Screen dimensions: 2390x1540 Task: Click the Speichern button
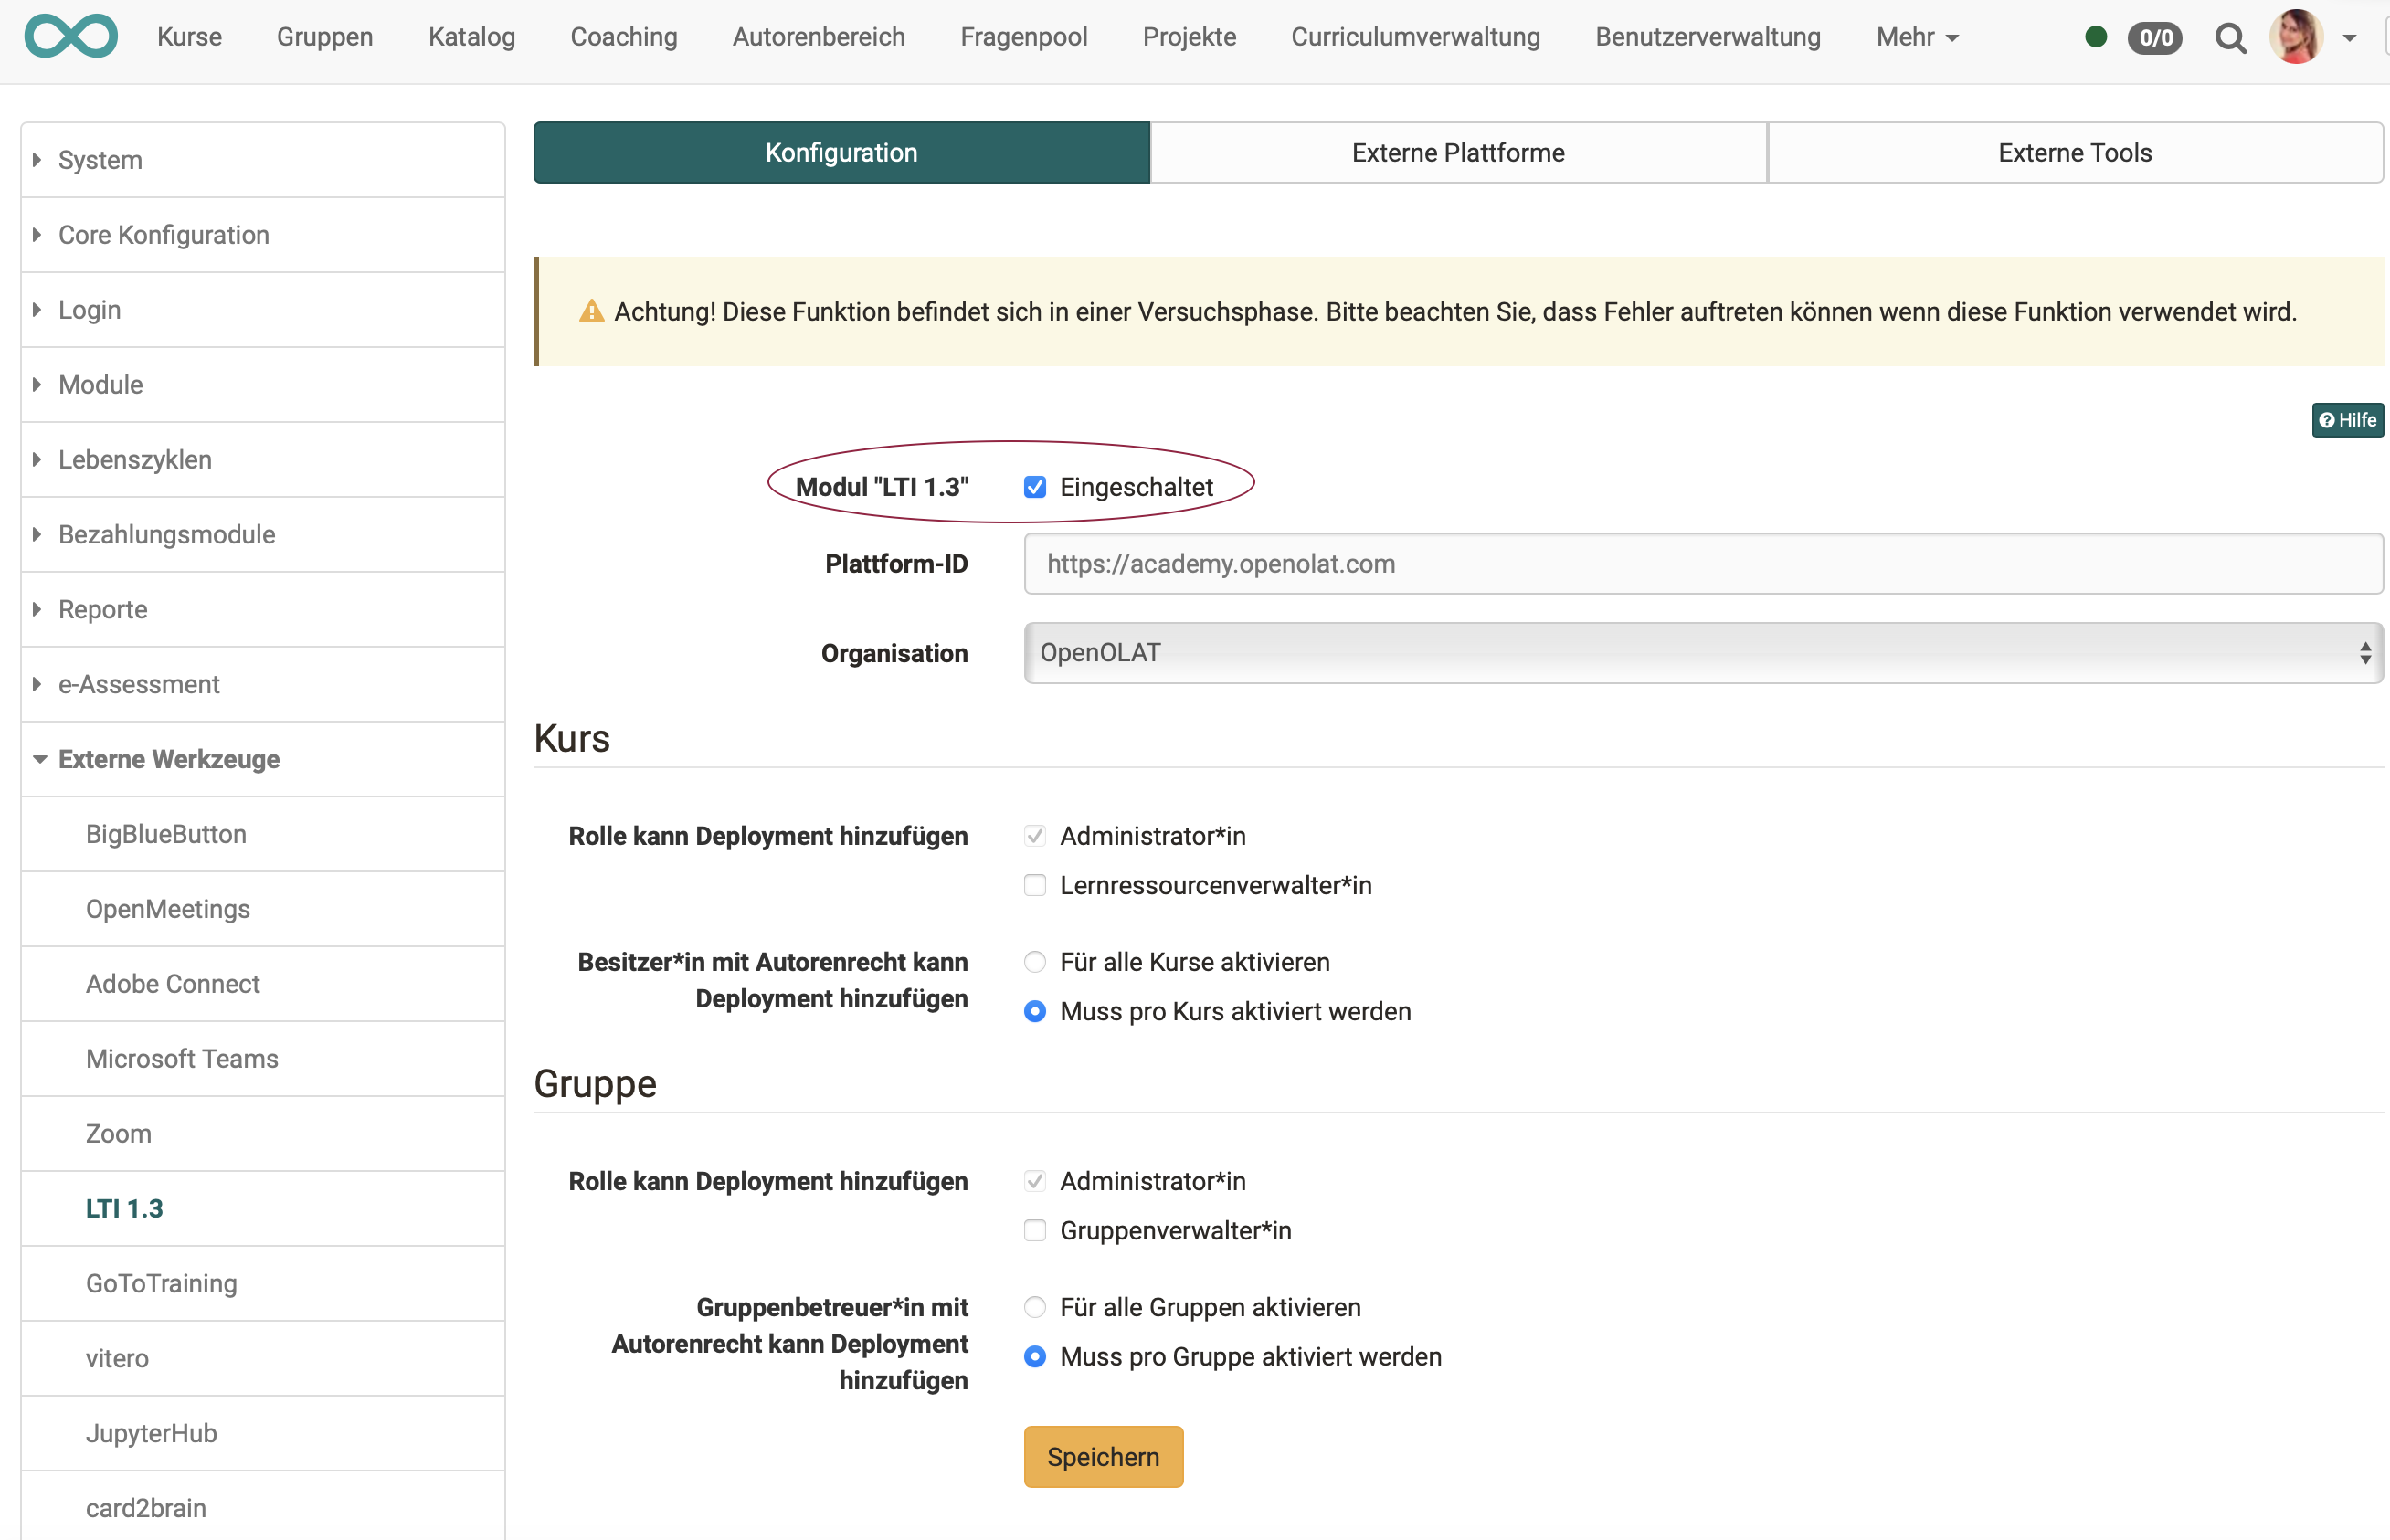point(1105,1456)
